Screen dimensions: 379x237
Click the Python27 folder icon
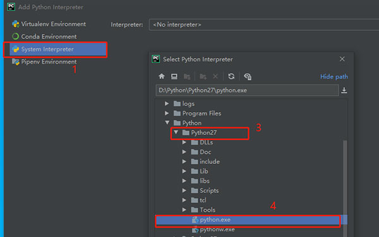pyautogui.click(x=186, y=132)
